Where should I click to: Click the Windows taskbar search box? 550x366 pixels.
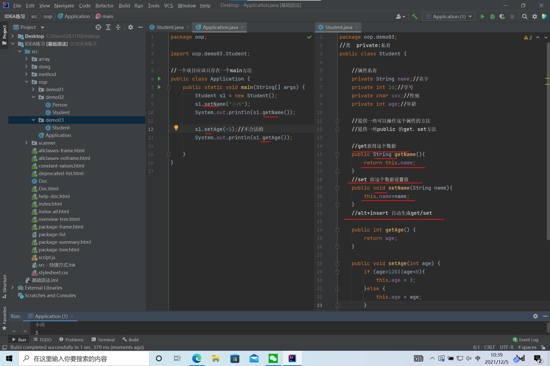click(84, 359)
